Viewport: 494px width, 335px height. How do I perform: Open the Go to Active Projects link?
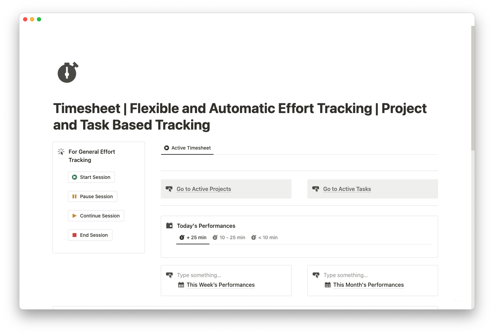tap(204, 189)
